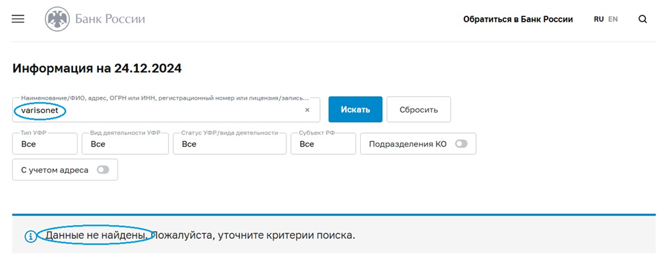
Task: Clear the search field with the x icon
Action: point(307,110)
